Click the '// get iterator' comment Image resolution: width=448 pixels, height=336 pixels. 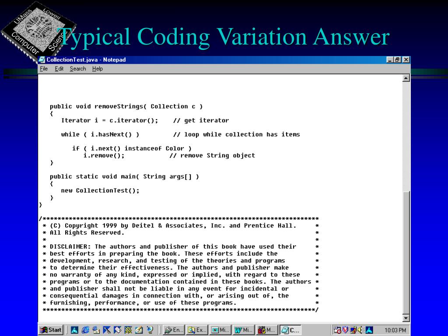point(201,121)
